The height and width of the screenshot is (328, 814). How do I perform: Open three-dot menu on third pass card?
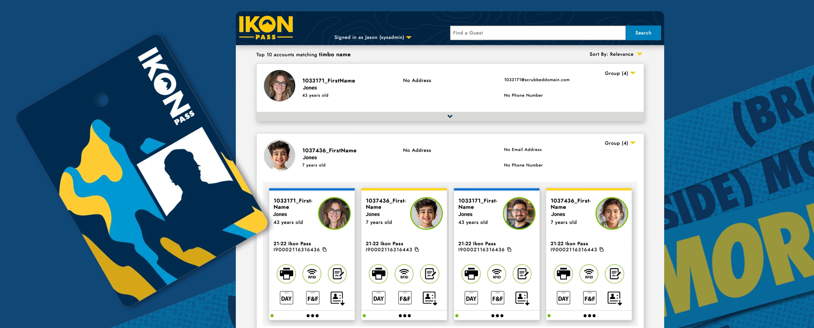tap(497, 316)
